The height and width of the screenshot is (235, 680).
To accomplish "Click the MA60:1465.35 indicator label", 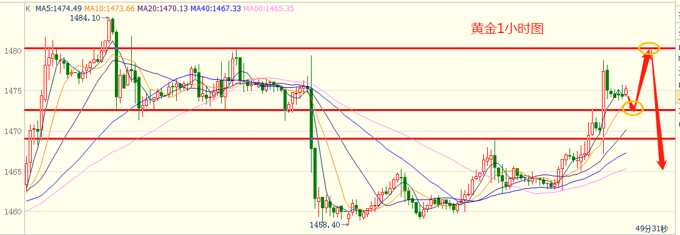I will (x=270, y=8).
